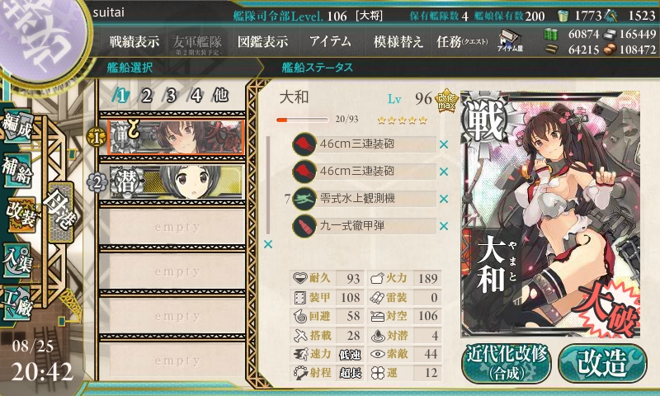Open the 補給 (resupply) side icon
This screenshot has width=660, height=396.
point(17,170)
